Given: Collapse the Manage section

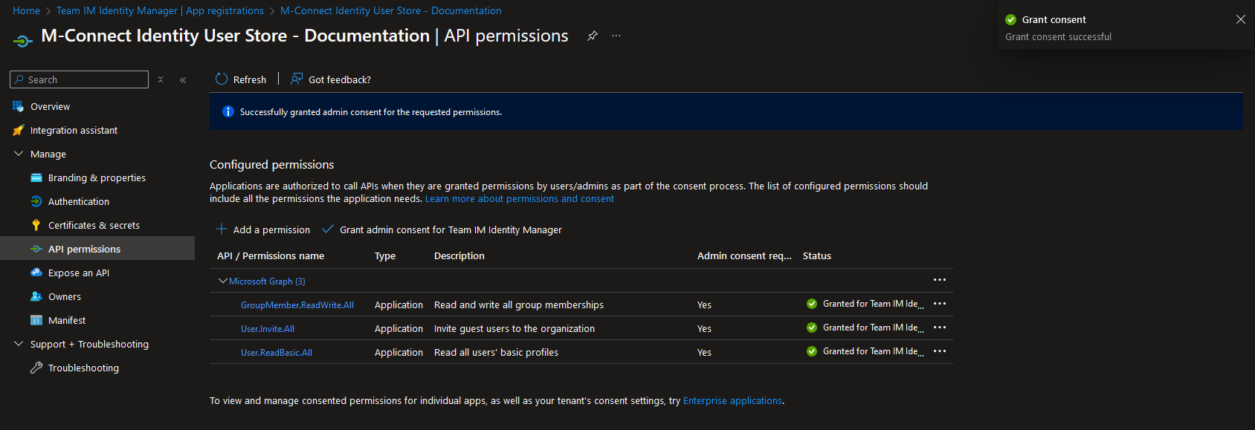Looking at the screenshot, I should pos(19,154).
